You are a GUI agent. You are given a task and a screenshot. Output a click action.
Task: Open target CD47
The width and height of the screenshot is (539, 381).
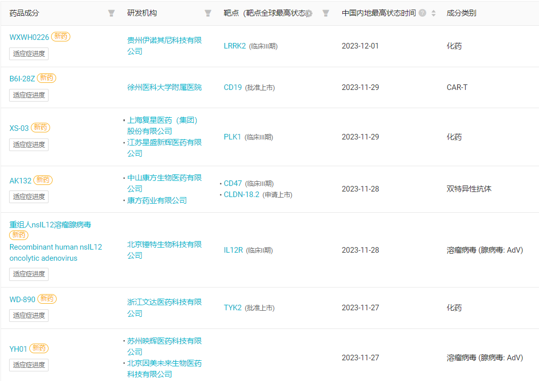coord(233,183)
